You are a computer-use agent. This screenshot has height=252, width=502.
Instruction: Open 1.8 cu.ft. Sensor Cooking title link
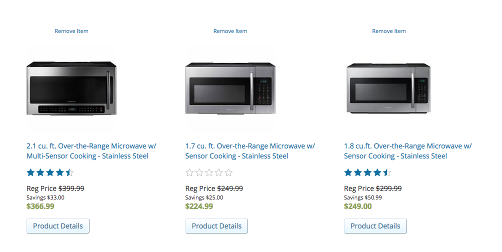click(x=408, y=151)
